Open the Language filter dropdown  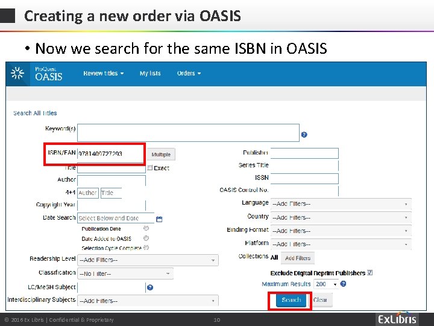click(341, 204)
